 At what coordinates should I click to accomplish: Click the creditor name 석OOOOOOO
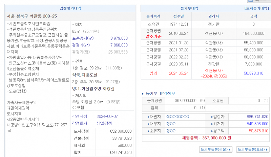tap(178, 117)
